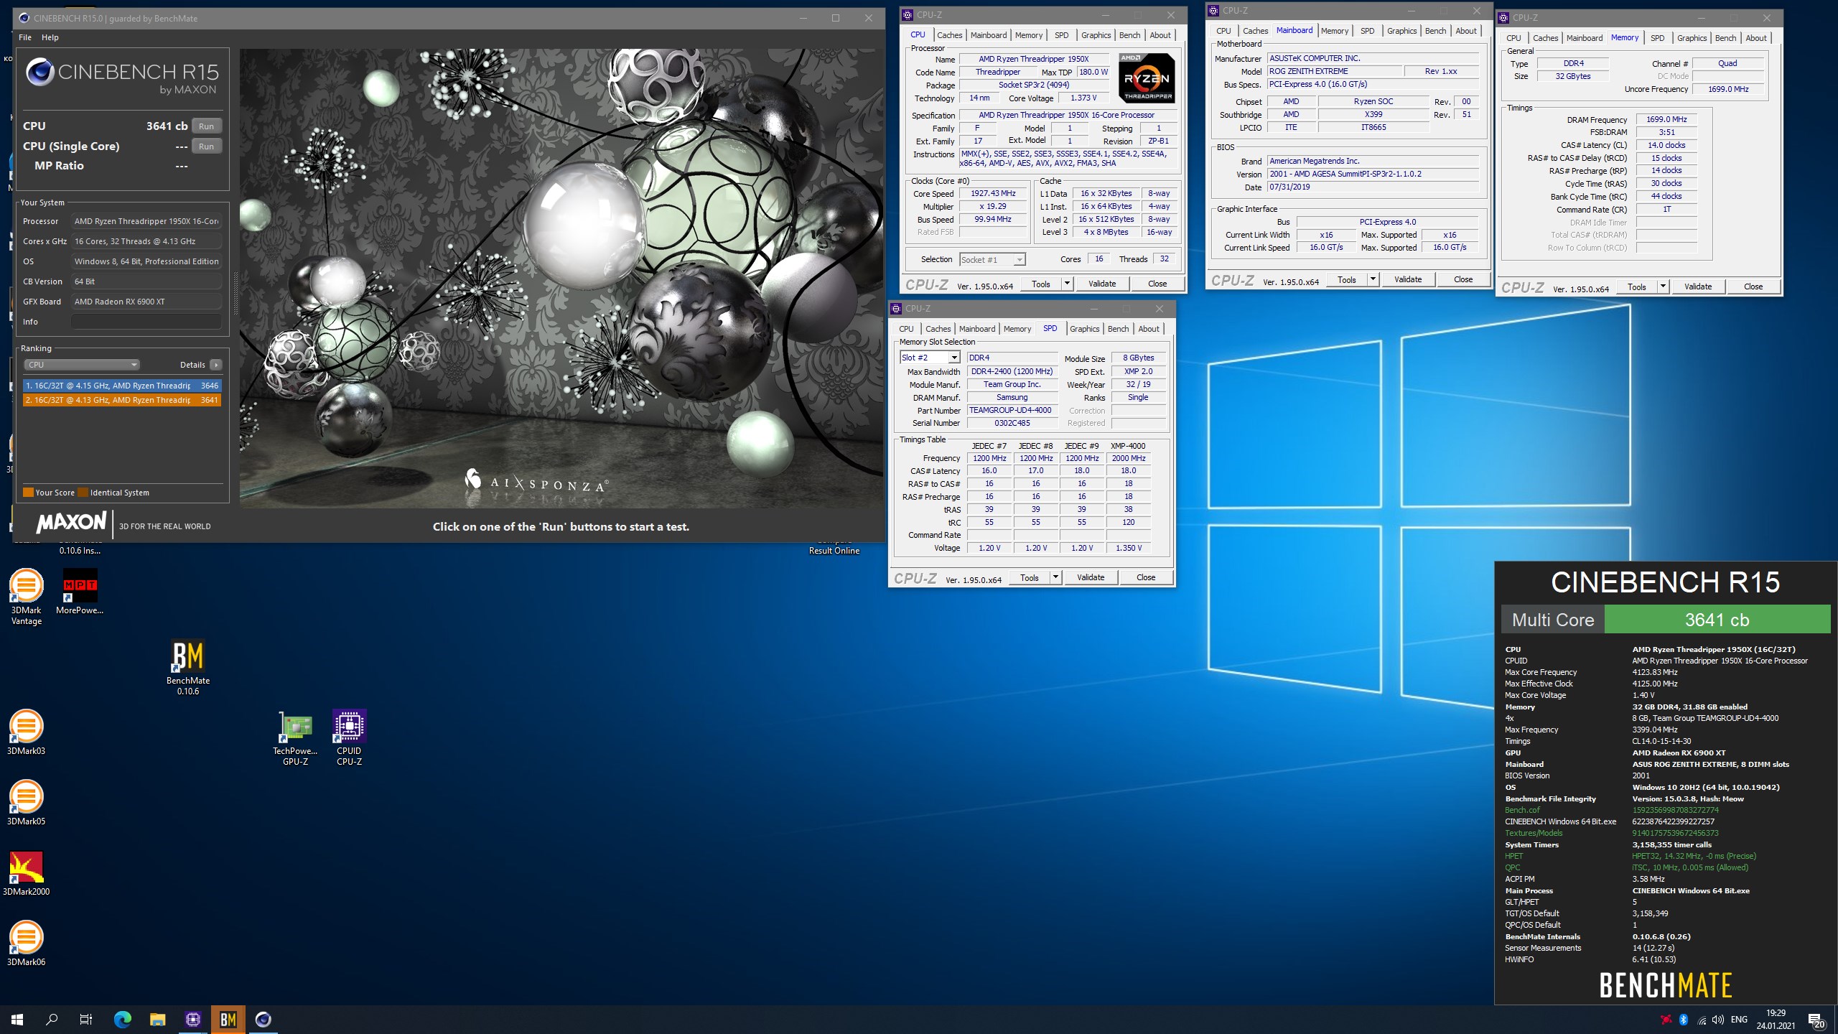Click the "3641 cb" green score in BenchMate

click(x=1717, y=620)
